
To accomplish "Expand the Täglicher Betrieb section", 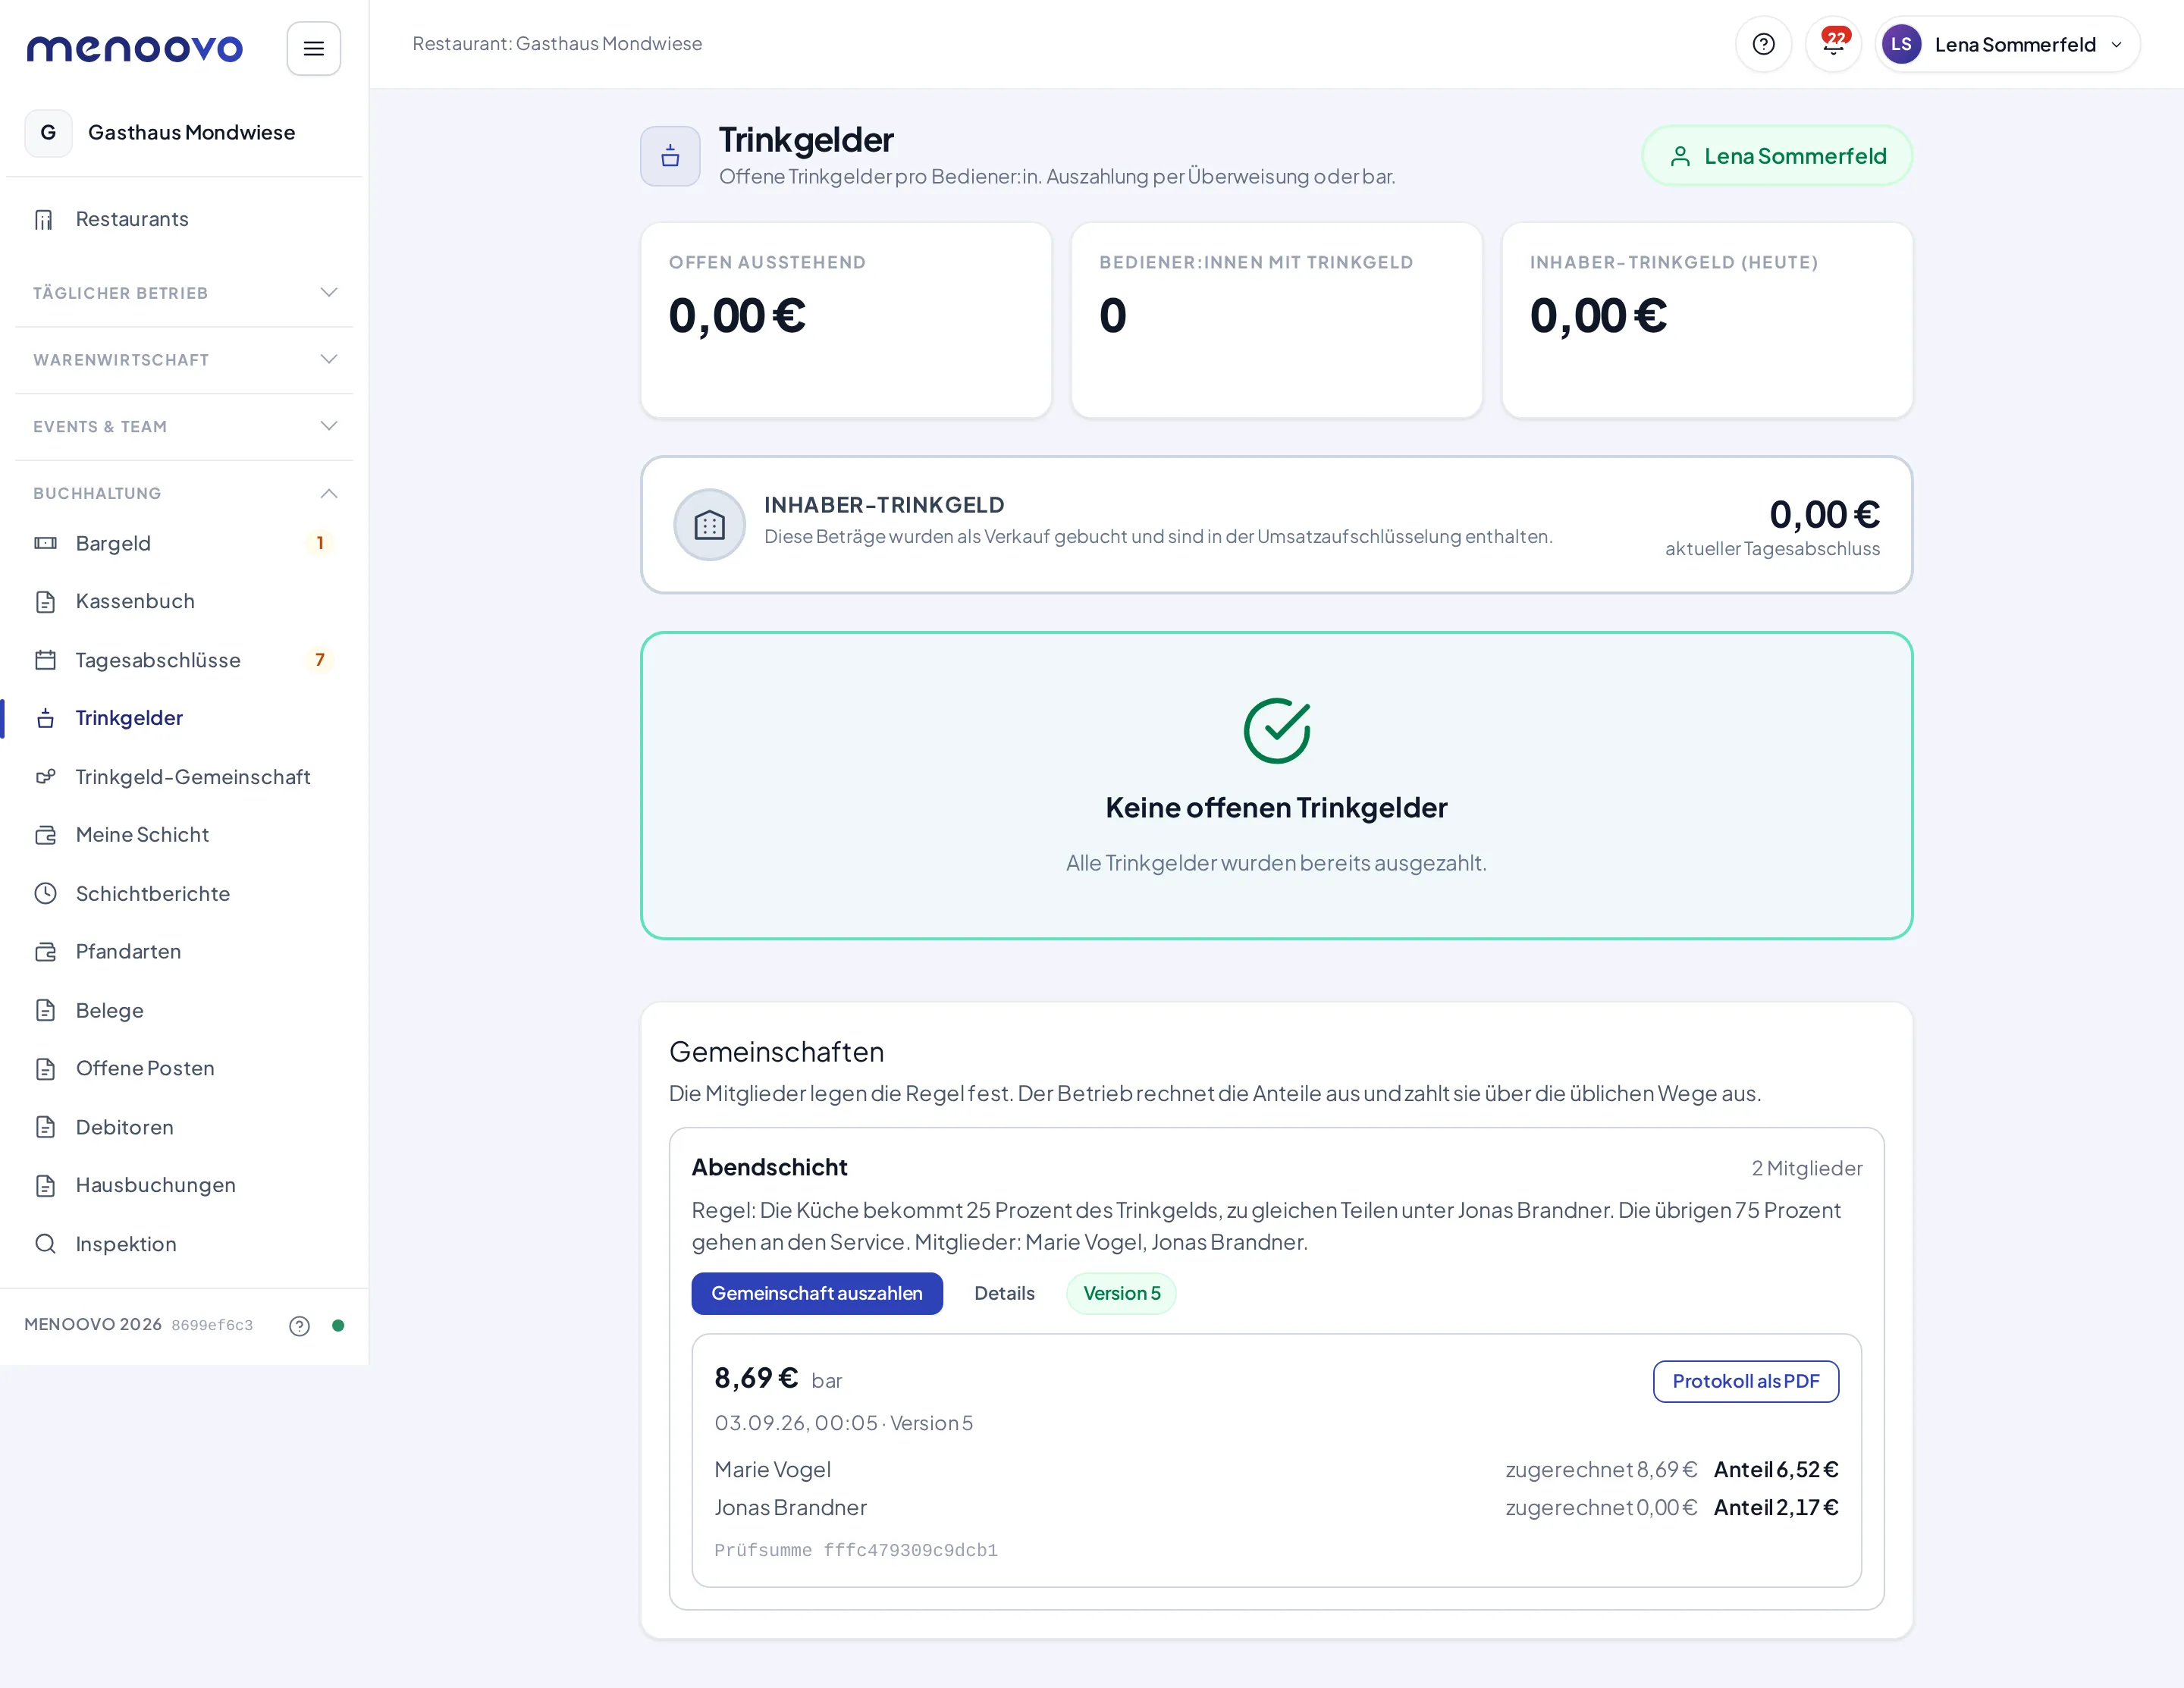I will 184,293.
